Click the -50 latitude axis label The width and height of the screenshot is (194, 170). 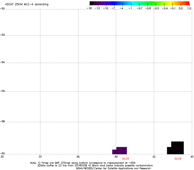pos(2,9)
